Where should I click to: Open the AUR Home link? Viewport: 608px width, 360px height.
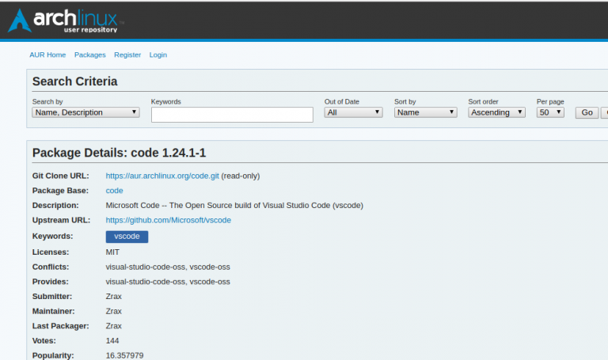47,55
